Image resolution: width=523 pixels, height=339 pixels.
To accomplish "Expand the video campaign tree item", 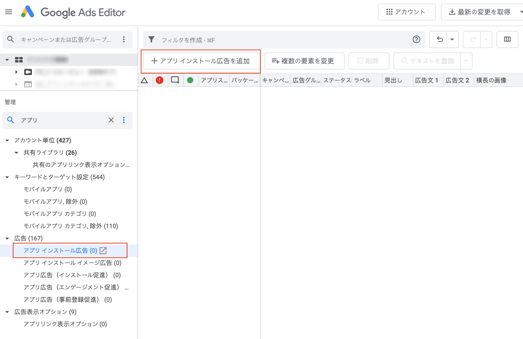I will 16,72.
